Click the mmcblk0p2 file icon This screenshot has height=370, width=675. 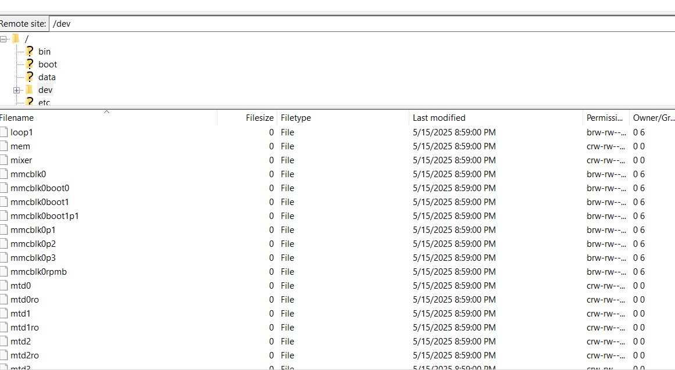click(4, 243)
